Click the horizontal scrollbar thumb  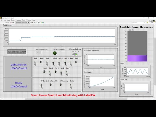tap(76, 99)
